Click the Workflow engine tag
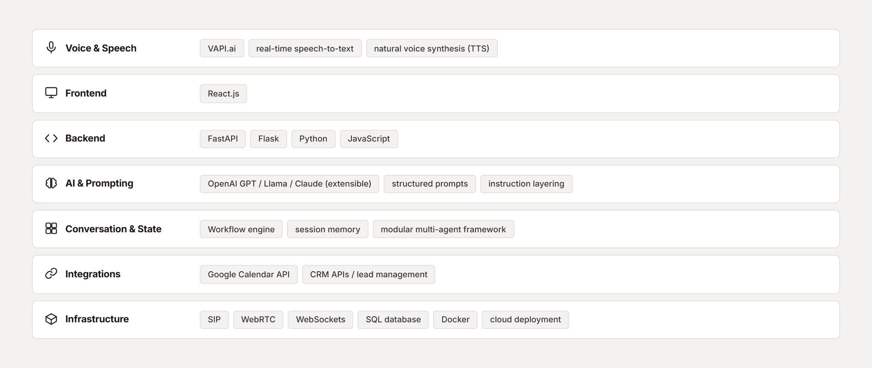This screenshot has height=368, width=872. click(x=241, y=229)
